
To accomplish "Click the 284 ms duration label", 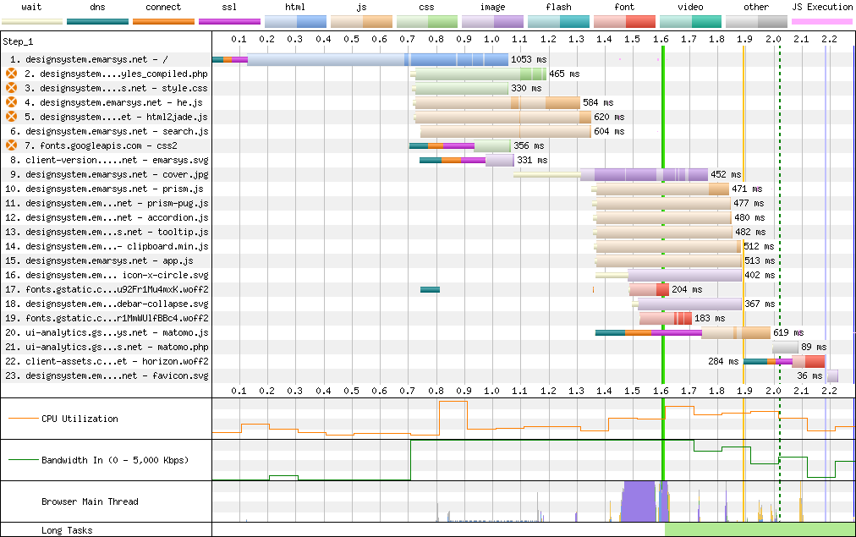I will 723,361.
